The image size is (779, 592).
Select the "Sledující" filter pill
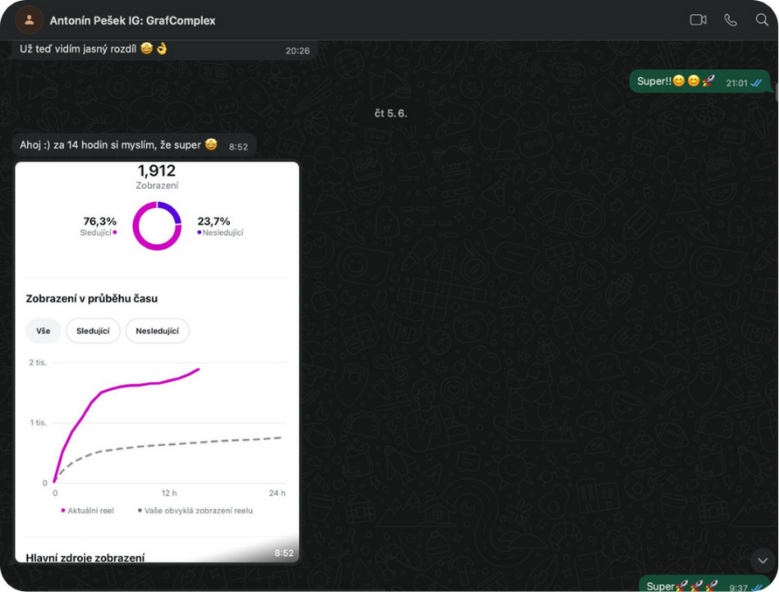[93, 331]
